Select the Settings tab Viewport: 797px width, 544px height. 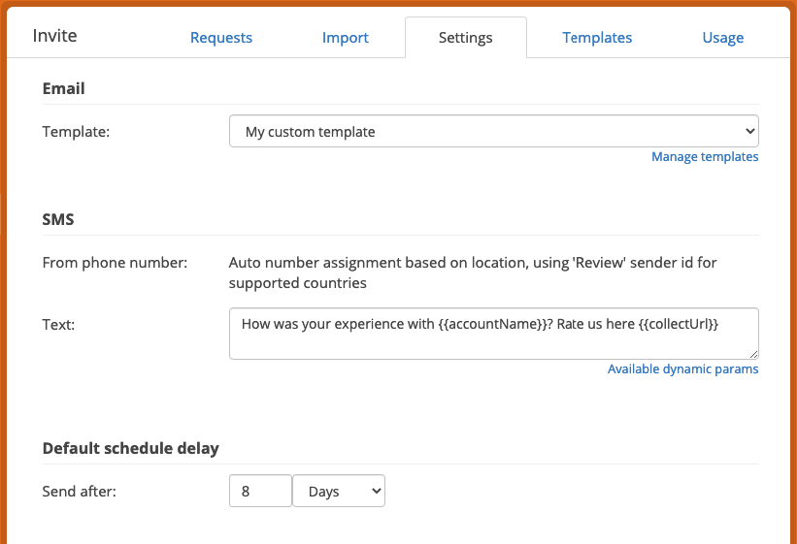[466, 38]
